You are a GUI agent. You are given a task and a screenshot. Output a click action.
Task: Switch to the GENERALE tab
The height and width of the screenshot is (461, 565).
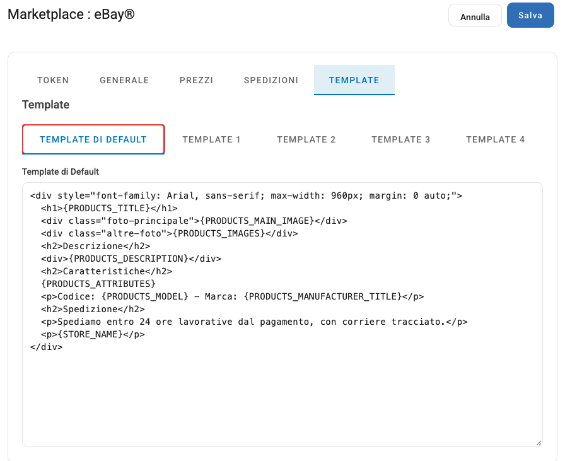coord(124,80)
